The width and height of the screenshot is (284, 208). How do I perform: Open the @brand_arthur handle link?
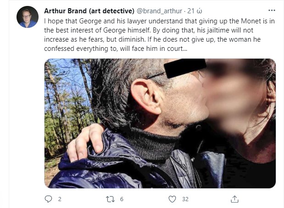click(x=159, y=11)
